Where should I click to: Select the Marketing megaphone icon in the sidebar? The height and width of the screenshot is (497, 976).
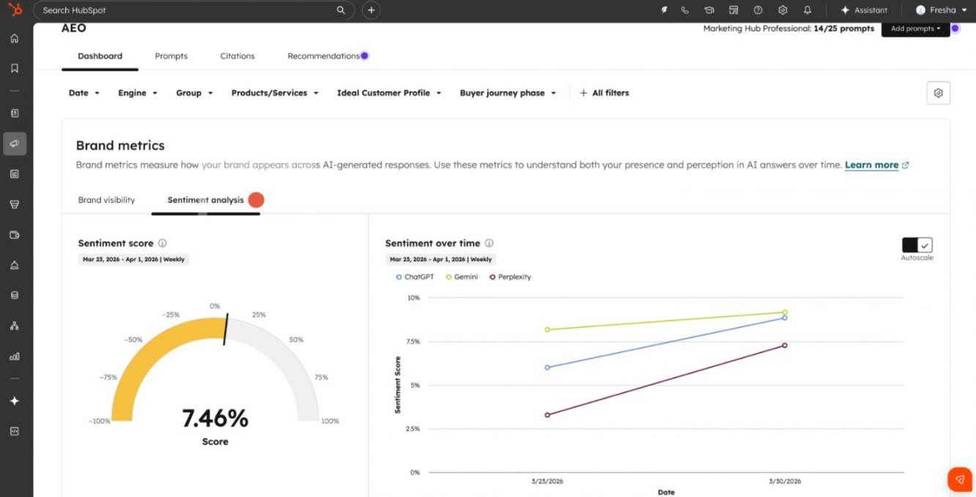pos(15,143)
